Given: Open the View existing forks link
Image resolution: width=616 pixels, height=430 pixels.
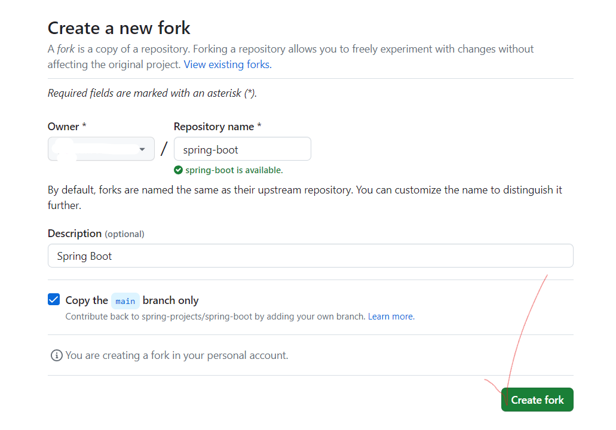Looking at the screenshot, I should (x=228, y=64).
